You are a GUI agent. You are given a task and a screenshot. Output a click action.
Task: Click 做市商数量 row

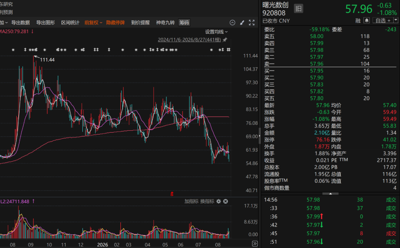[330, 188]
